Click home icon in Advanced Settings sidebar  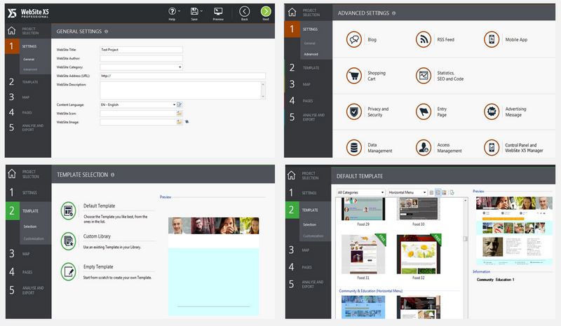tap(292, 12)
